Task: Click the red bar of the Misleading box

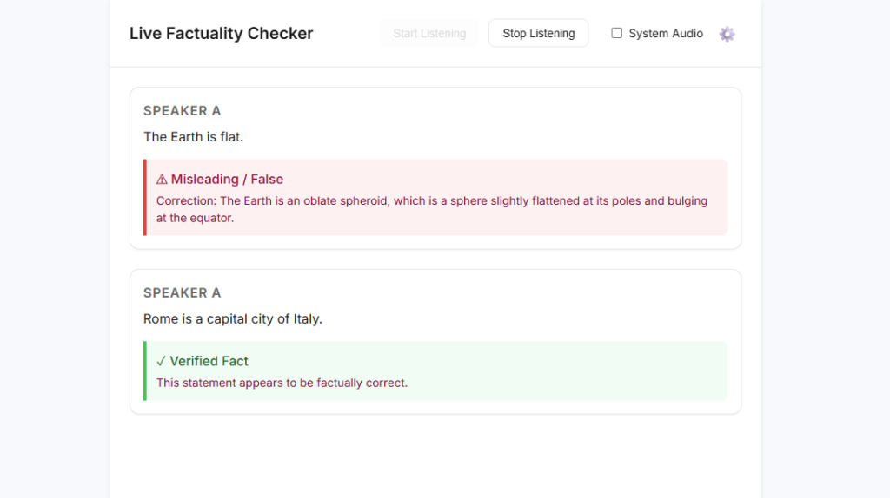Action: click(x=145, y=197)
